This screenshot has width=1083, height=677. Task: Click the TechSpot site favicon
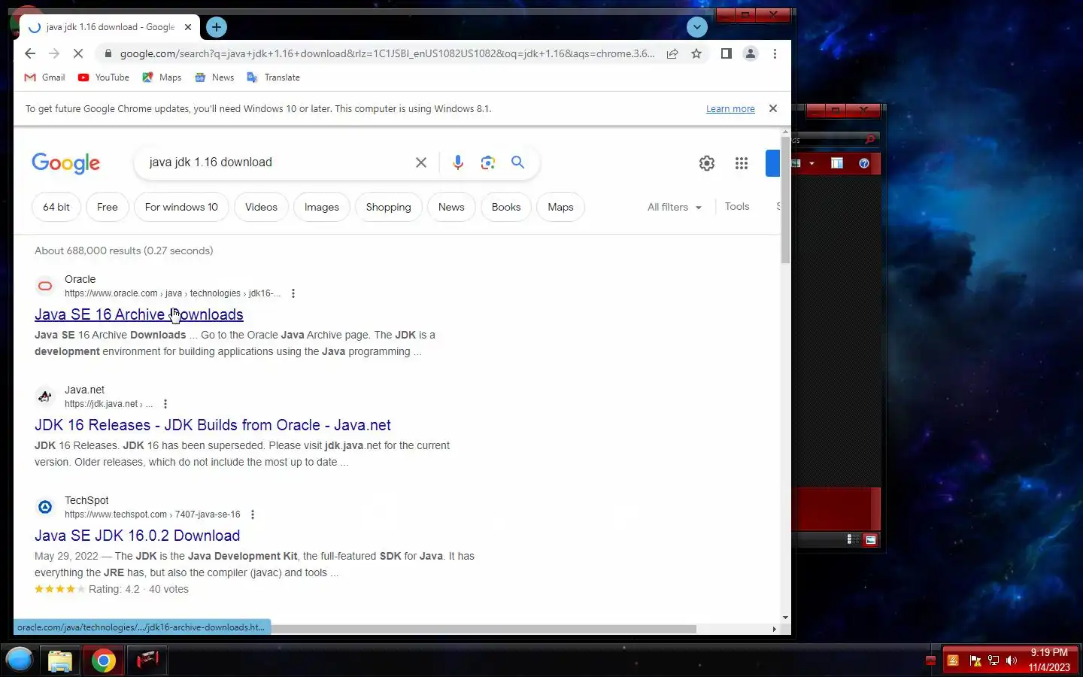(45, 507)
